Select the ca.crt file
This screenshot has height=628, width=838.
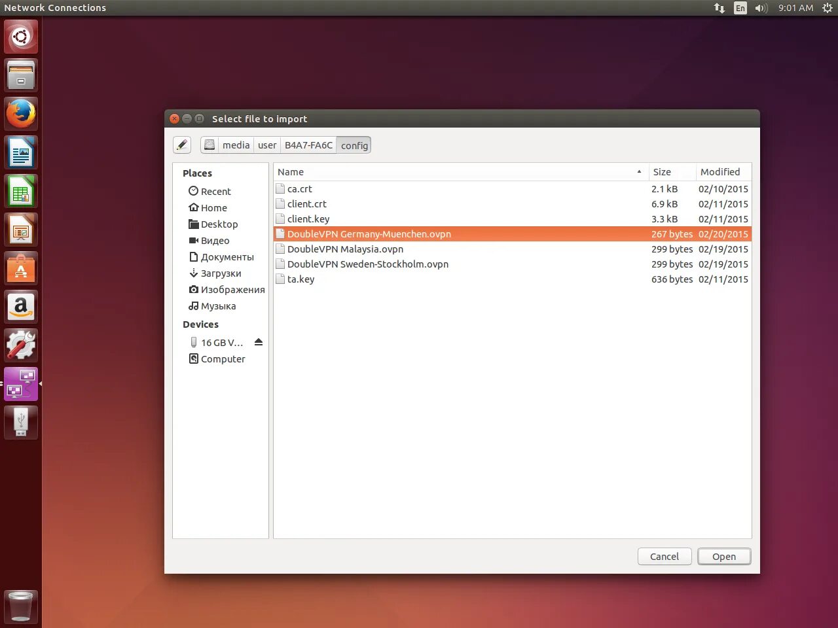pos(512,189)
